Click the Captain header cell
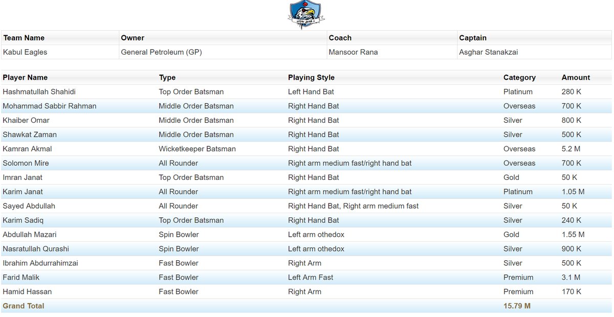 [472, 38]
